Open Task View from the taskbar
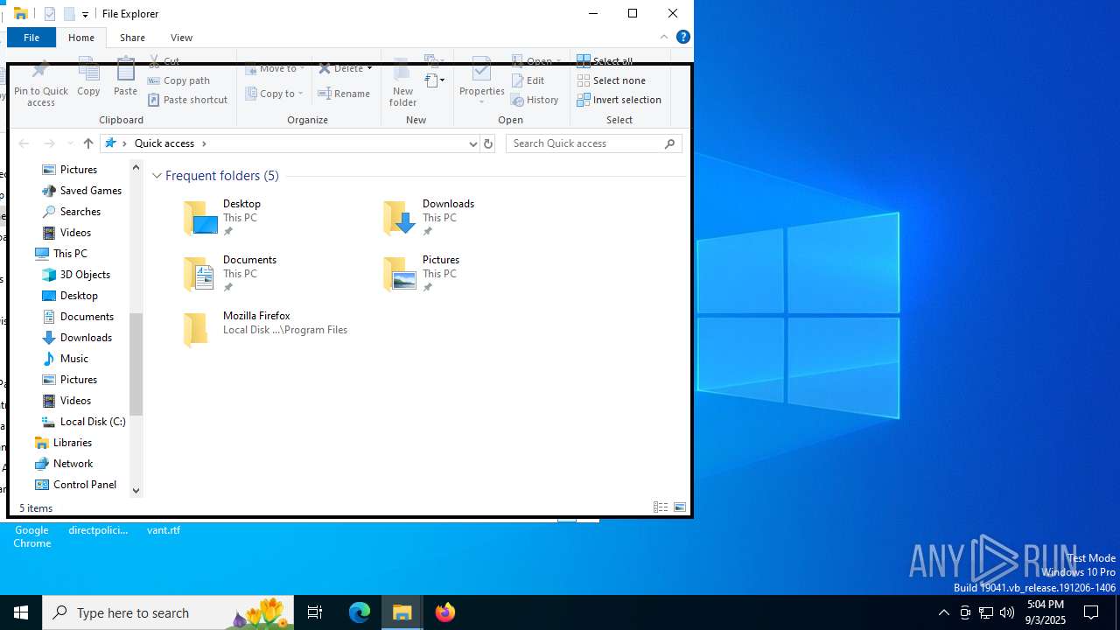 coord(315,612)
